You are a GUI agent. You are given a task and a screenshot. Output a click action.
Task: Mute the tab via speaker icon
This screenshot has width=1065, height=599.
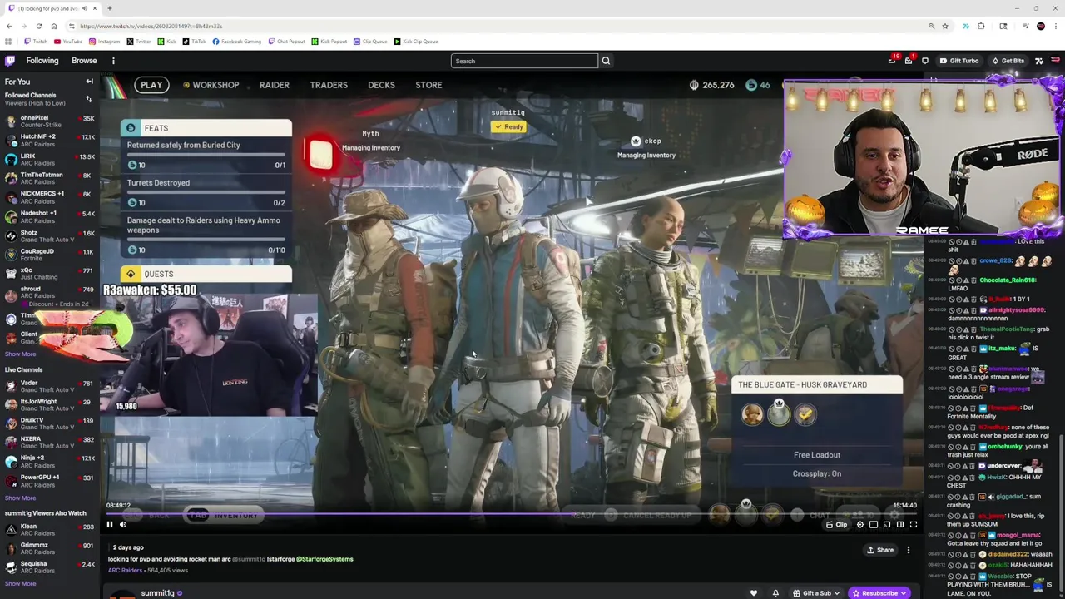(x=84, y=8)
